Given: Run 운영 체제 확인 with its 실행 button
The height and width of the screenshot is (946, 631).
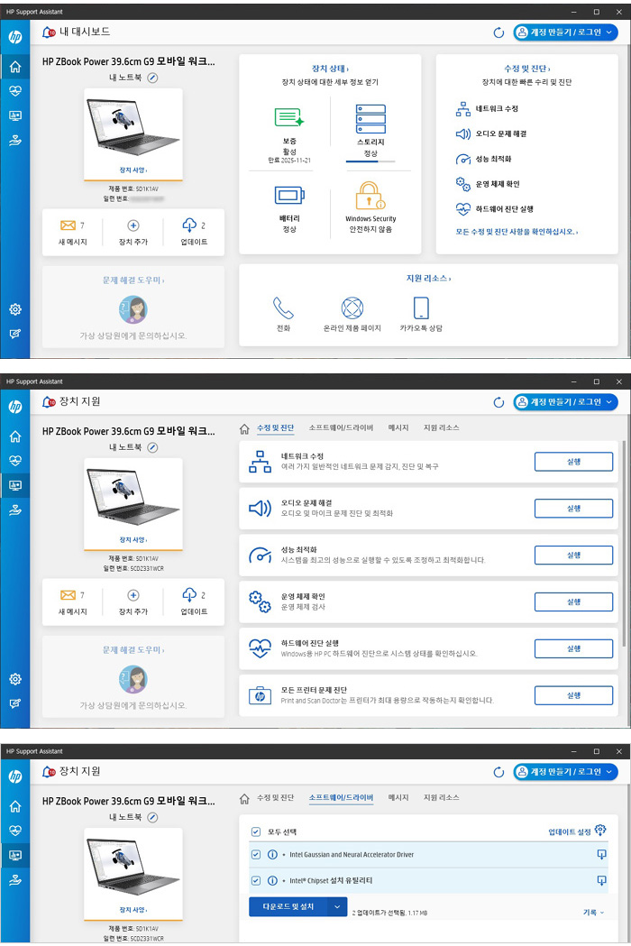Looking at the screenshot, I should (x=573, y=602).
